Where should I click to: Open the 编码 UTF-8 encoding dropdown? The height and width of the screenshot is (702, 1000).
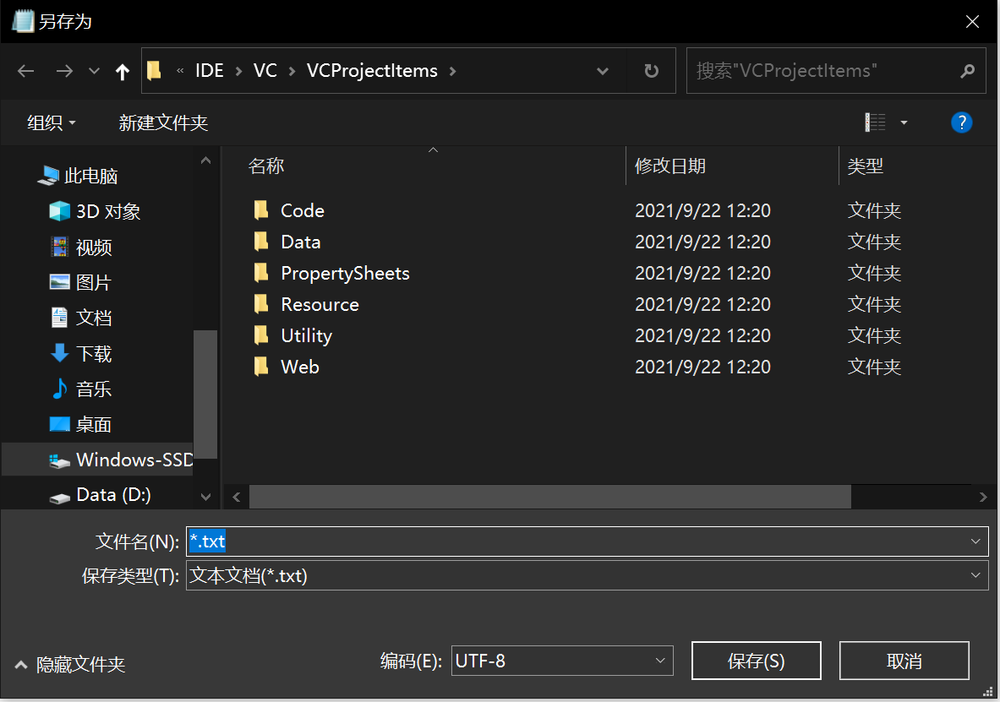coord(660,661)
